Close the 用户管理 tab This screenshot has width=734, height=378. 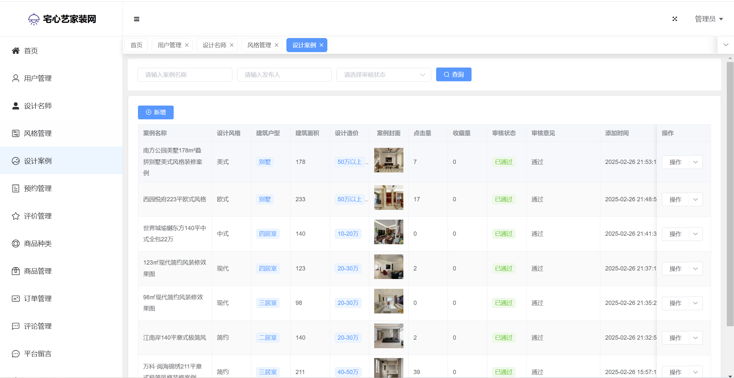pos(187,45)
